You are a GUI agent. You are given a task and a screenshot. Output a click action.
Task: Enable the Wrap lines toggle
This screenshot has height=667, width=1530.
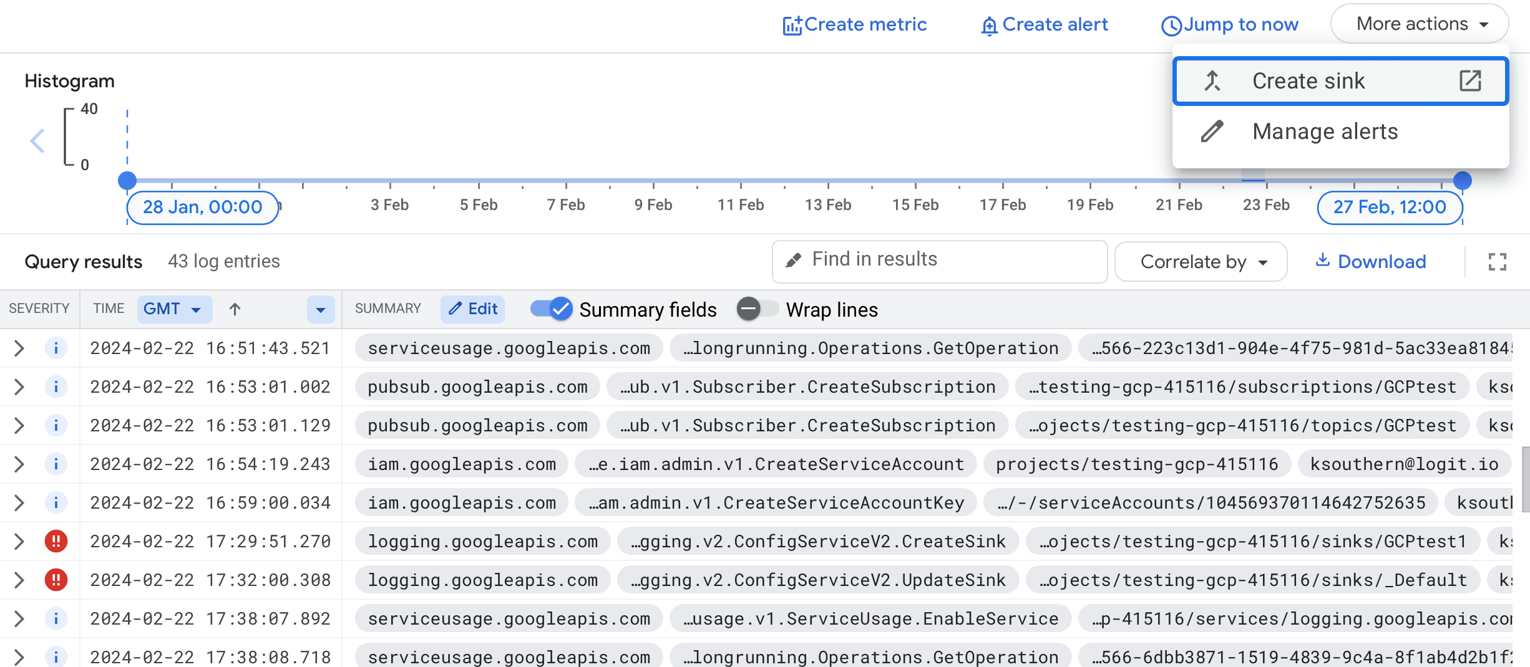pyautogui.click(x=758, y=309)
